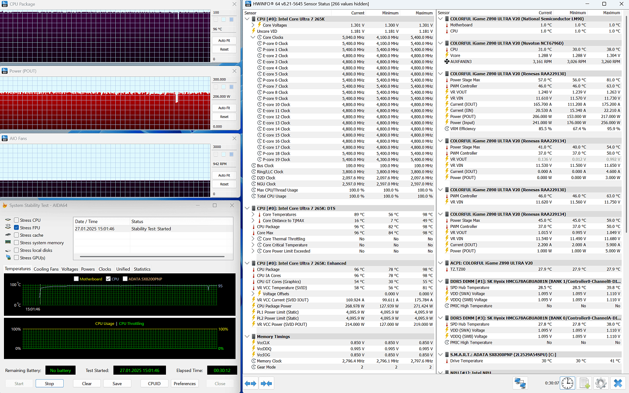Show ADATA SX8200PNP temperature in the graph
The width and height of the screenshot is (629, 393).
click(x=125, y=279)
